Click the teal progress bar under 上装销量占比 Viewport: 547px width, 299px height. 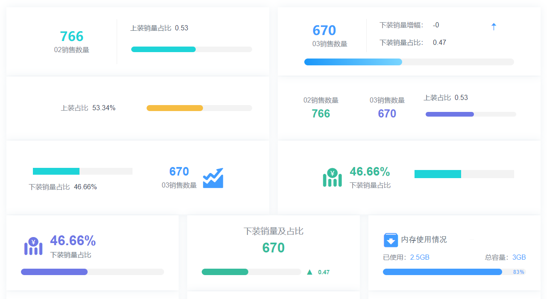point(164,49)
